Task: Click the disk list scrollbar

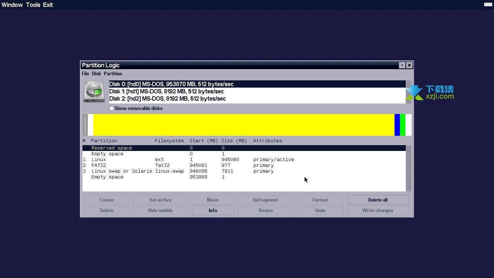Action: tap(409, 92)
